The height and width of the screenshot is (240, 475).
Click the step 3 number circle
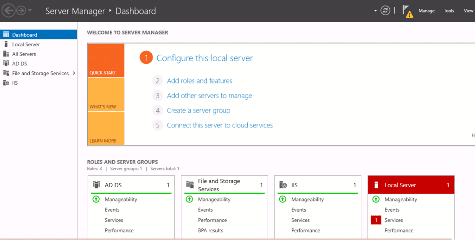158,95
